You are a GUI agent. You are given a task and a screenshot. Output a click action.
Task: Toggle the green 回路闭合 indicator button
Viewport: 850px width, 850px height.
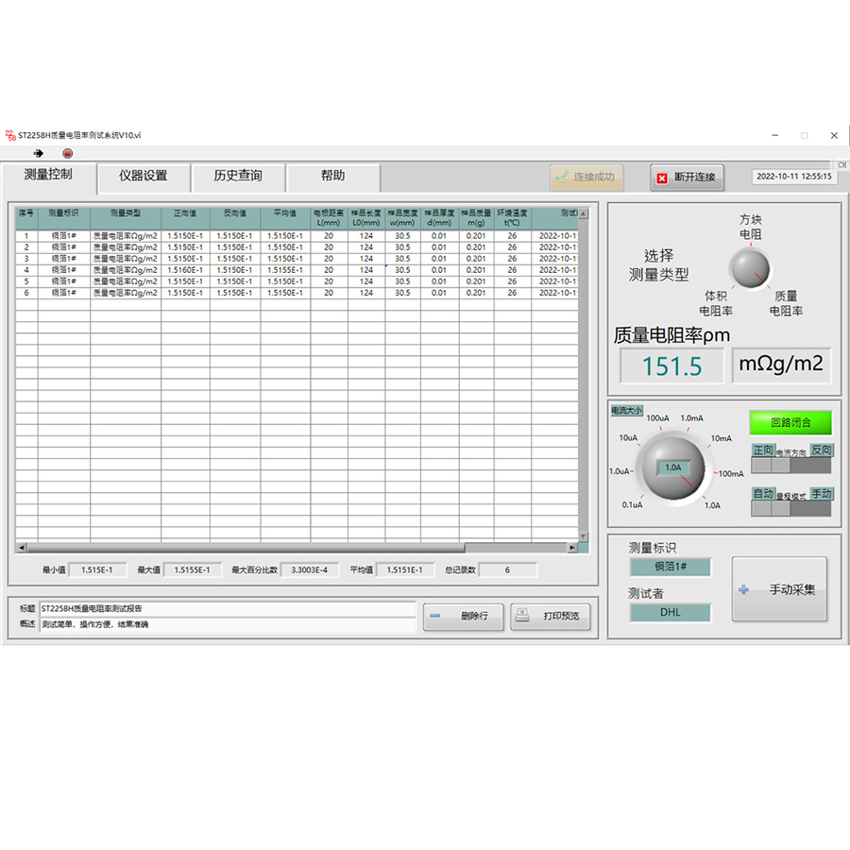tap(791, 422)
